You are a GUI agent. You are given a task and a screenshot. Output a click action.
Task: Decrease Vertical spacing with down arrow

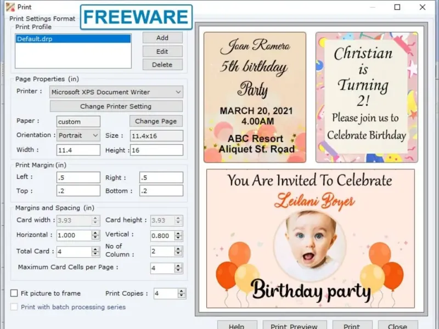coord(178,238)
